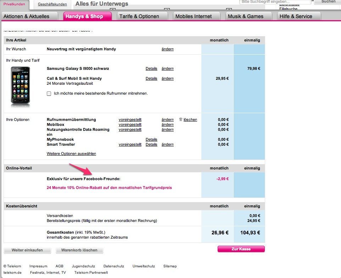Open the Umweltschutz footer link
This screenshot has height=278, width=341.
pyautogui.click(x=144, y=266)
